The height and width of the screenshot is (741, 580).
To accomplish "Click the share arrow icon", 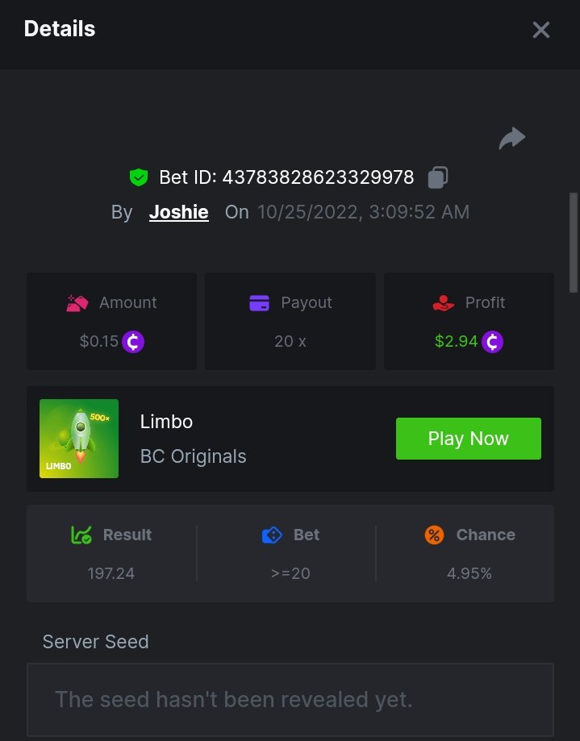I will tap(512, 139).
